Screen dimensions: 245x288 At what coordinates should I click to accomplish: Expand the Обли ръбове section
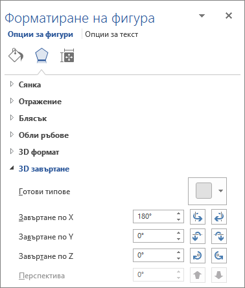tap(40, 135)
